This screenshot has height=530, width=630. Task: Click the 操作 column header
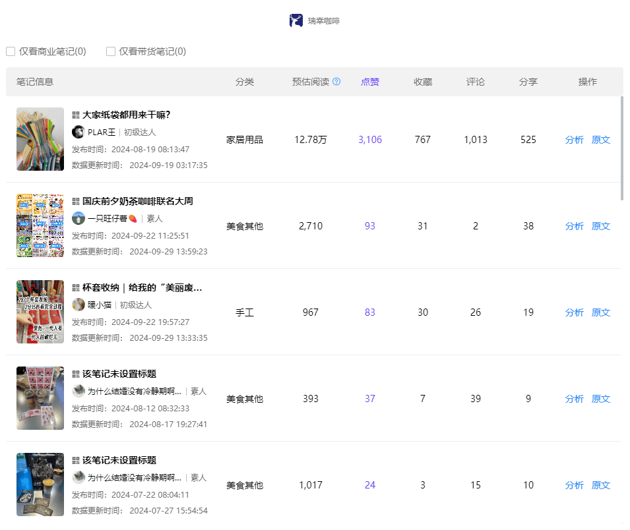coord(587,82)
